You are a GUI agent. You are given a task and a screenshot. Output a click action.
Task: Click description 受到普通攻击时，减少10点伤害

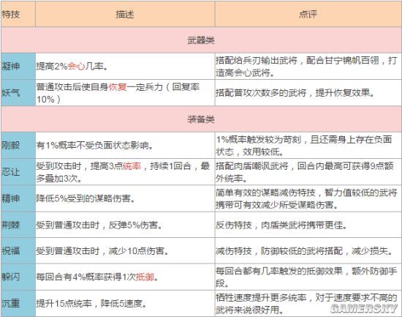102,250
